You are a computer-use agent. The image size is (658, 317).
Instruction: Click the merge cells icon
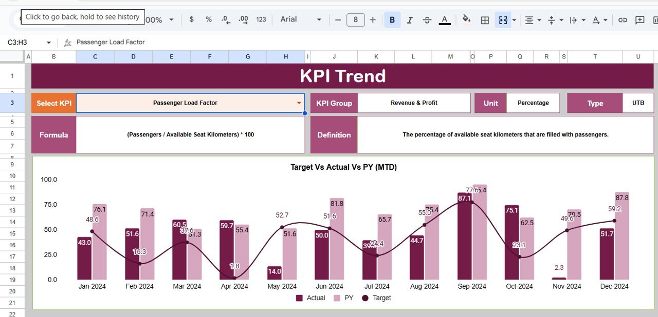click(x=503, y=20)
